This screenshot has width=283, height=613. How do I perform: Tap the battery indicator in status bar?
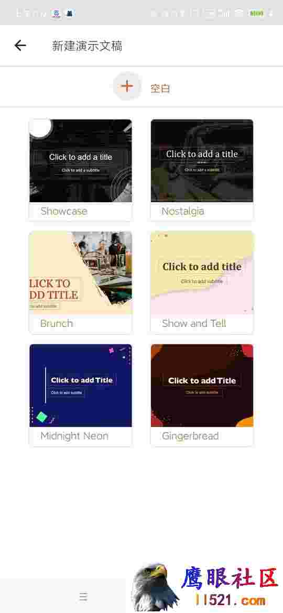coord(256,13)
